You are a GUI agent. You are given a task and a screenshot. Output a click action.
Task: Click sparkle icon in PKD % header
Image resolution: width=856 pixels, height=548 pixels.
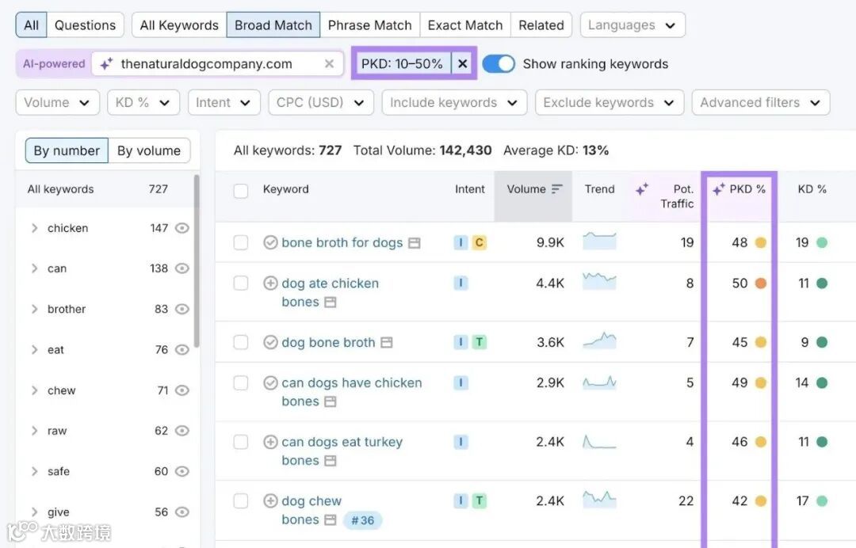tap(719, 189)
